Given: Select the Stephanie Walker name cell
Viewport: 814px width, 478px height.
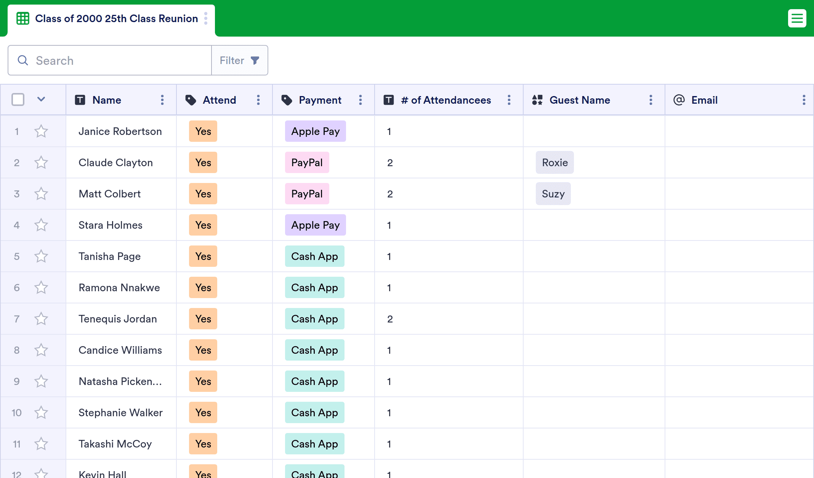Looking at the screenshot, I should click(x=121, y=412).
